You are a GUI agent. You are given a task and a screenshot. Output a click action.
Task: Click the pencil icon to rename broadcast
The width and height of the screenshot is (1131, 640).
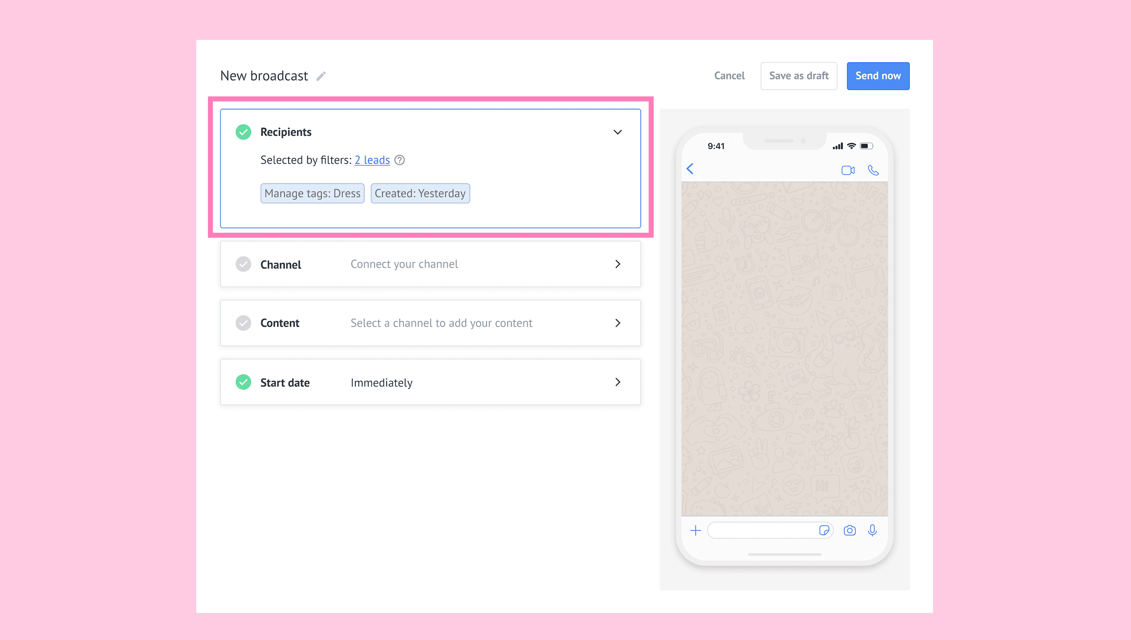pos(321,76)
